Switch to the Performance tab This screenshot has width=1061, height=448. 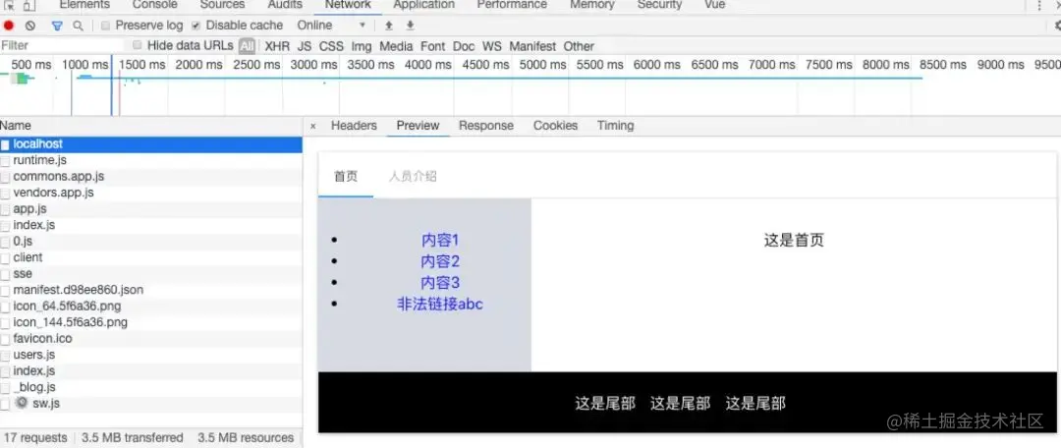[x=512, y=5]
